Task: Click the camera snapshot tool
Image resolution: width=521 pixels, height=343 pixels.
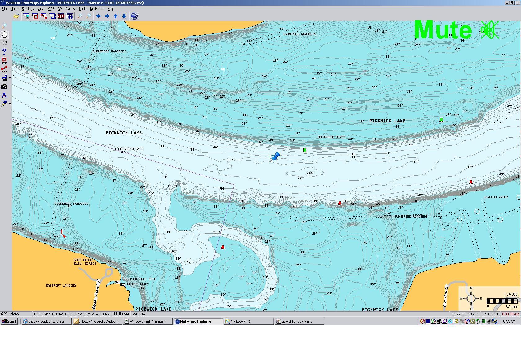Action: (4, 87)
